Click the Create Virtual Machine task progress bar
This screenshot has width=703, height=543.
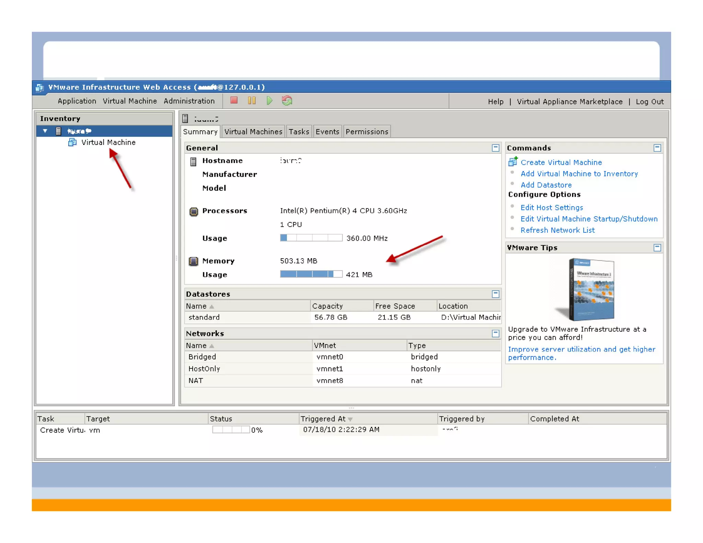point(231,429)
